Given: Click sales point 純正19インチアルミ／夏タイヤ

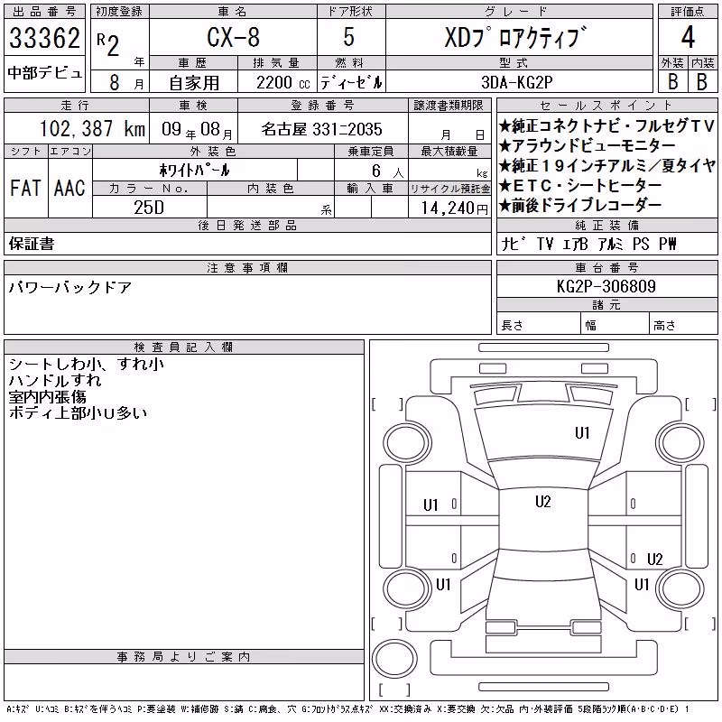Looking at the screenshot, I should [x=607, y=165].
